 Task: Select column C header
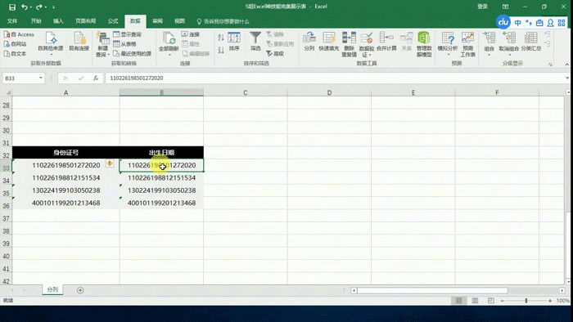click(246, 92)
